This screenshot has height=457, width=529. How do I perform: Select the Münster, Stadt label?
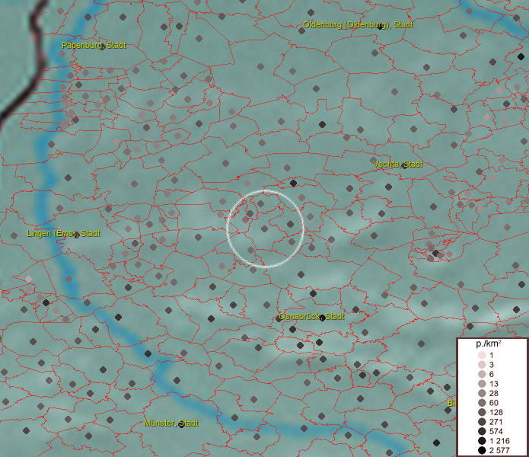tap(170, 423)
